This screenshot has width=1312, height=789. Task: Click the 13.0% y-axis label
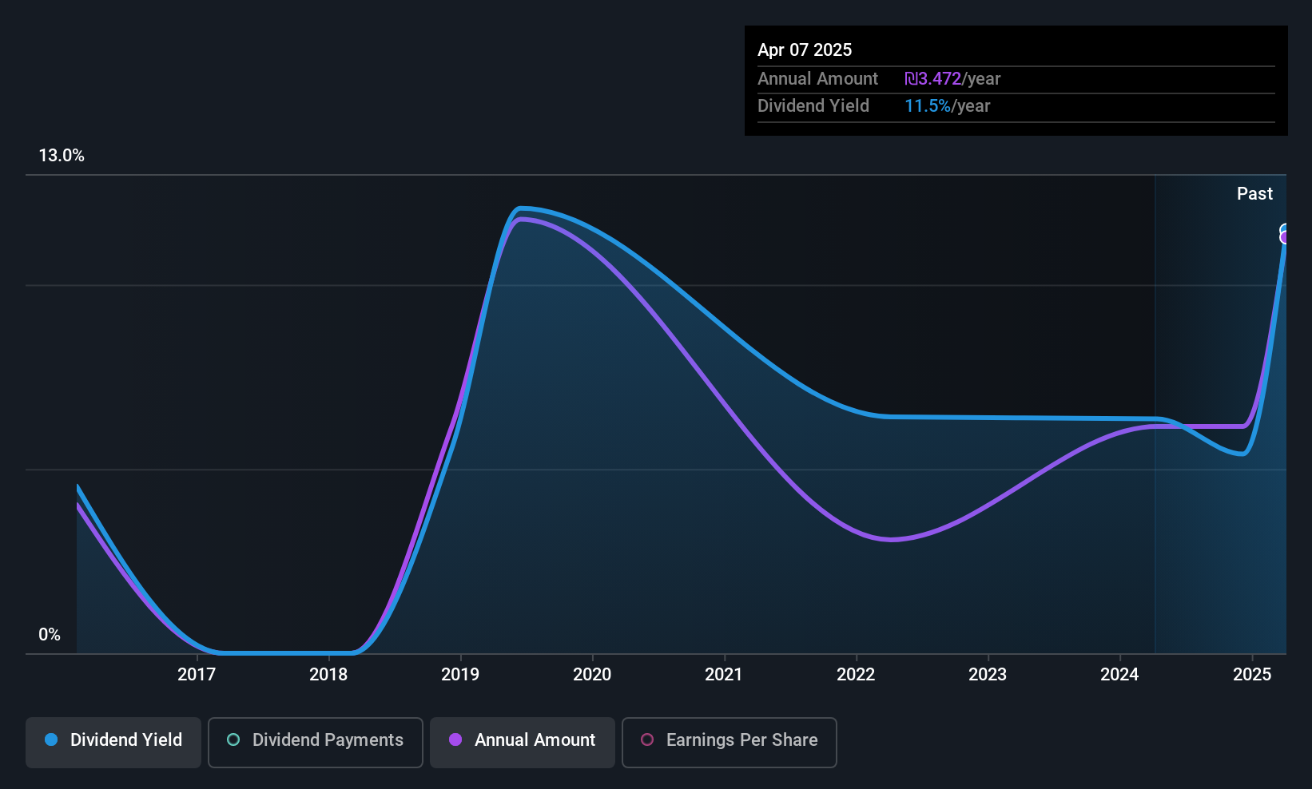[x=62, y=156]
